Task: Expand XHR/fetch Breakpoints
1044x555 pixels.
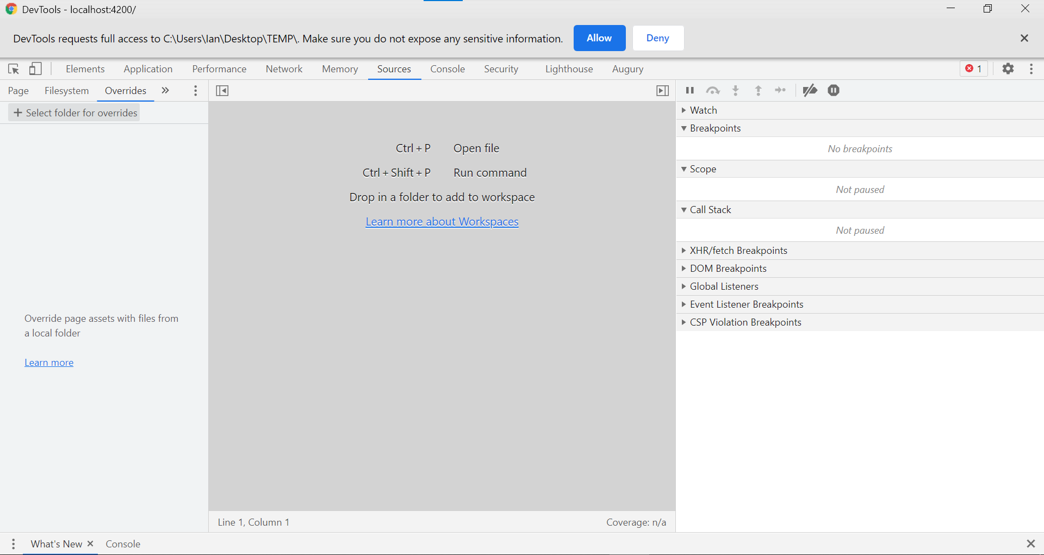Action: click(860, 251)
